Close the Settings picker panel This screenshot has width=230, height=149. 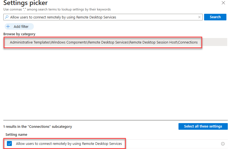[x=223, y=3]
